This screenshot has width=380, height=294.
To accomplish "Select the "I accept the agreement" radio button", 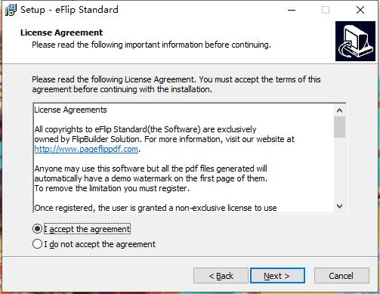I will tap(37, 229).
